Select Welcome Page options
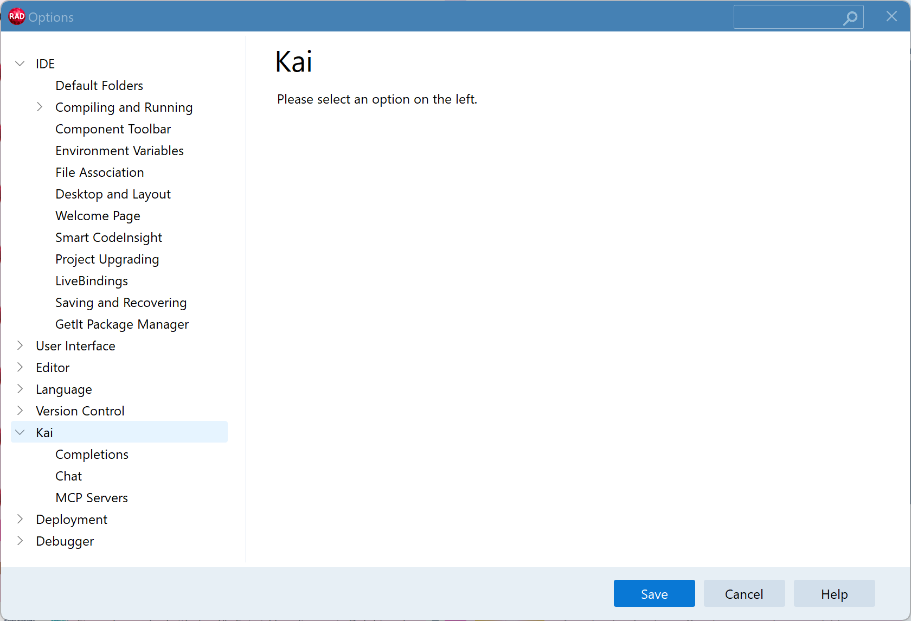The width and height of the screenshot is (911, 621). [98, 216]
